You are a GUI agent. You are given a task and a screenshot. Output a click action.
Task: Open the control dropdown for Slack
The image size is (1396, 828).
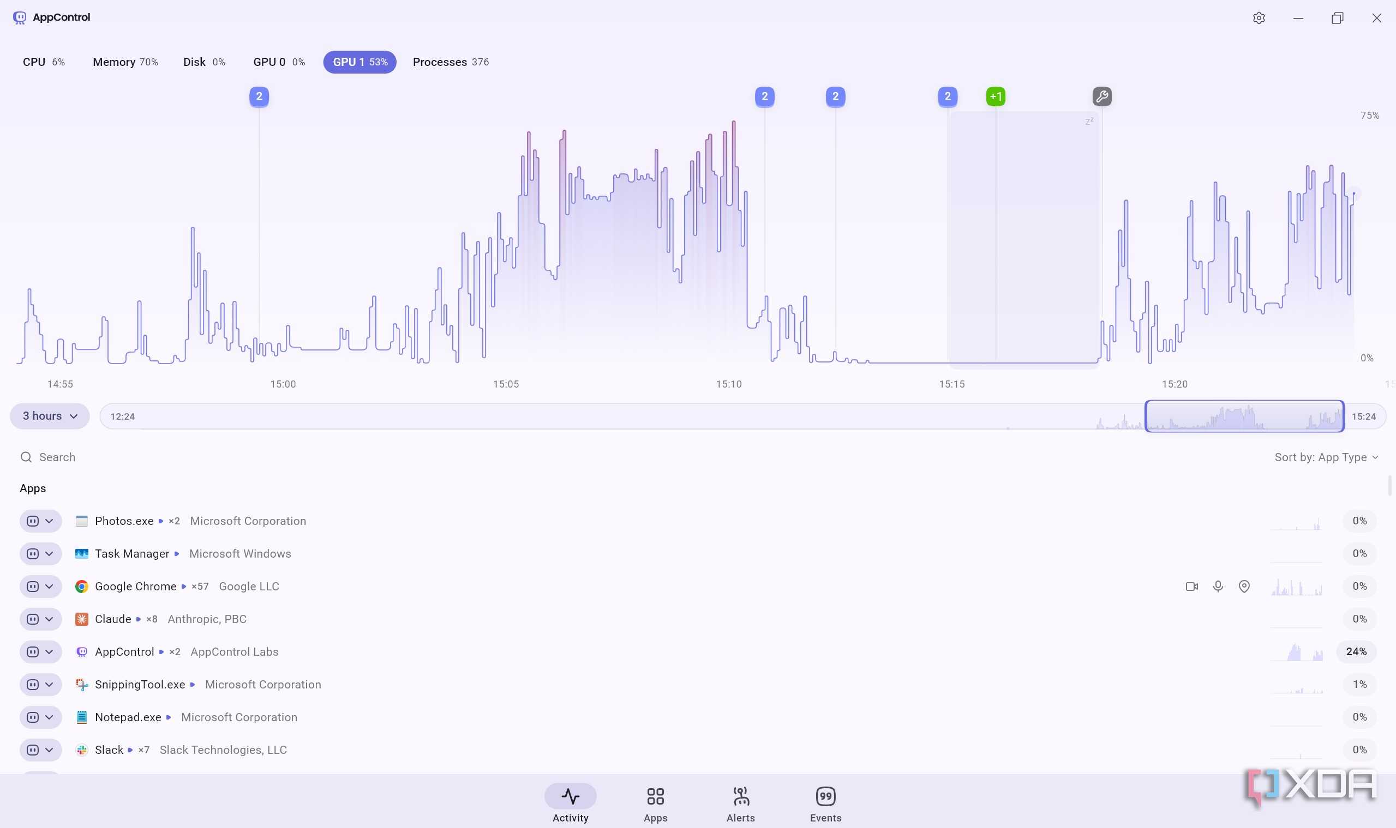click(x=41, y=750)
